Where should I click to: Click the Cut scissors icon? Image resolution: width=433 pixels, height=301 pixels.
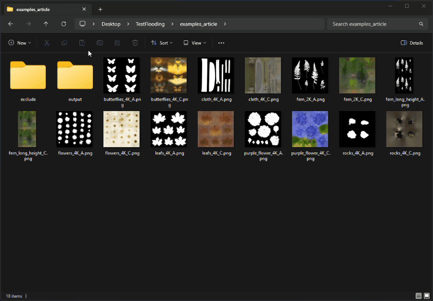click(47, 43)
